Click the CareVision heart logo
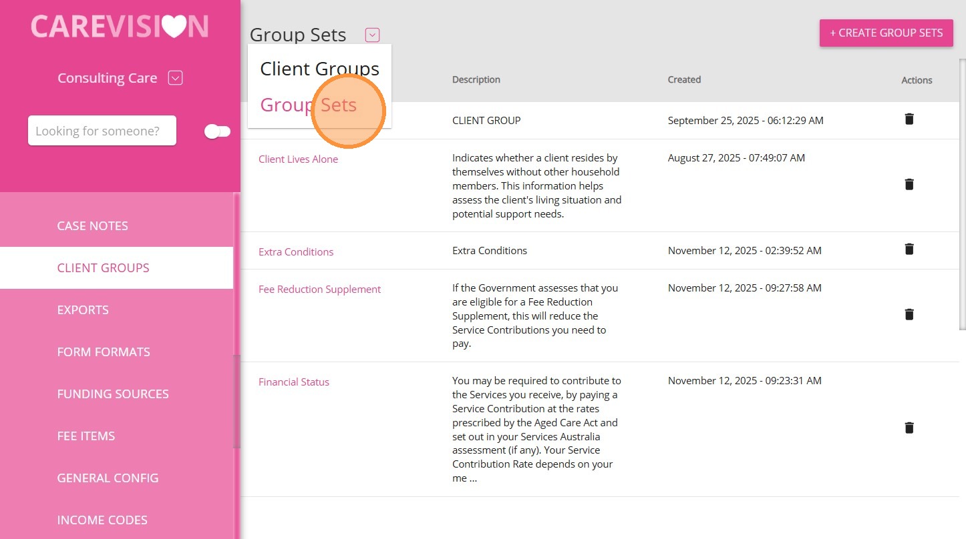 pos(120,27)
